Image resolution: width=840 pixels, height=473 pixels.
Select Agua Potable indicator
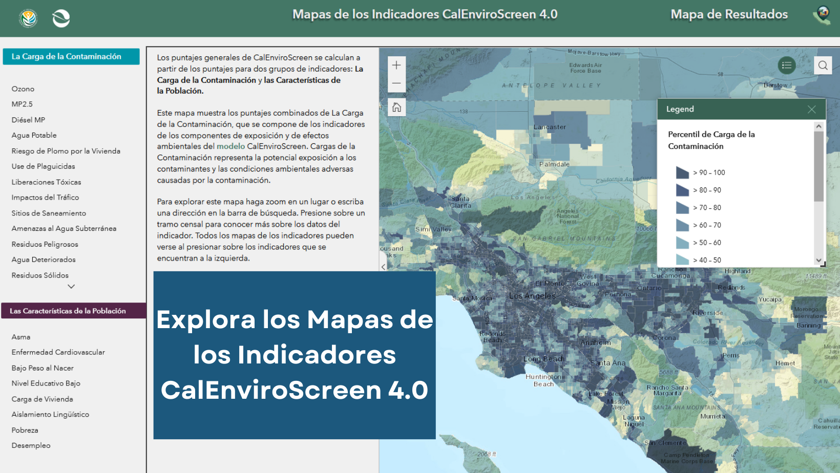point(34,135)
